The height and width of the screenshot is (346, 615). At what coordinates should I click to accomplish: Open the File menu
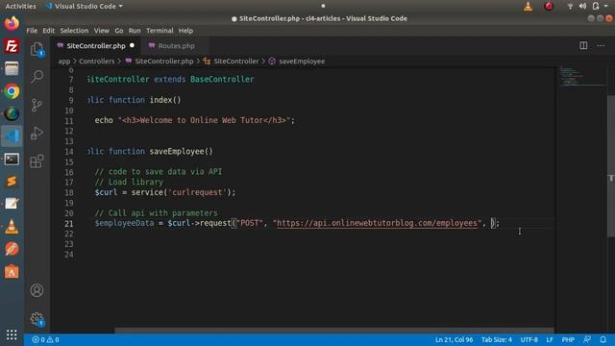point(32,31)
